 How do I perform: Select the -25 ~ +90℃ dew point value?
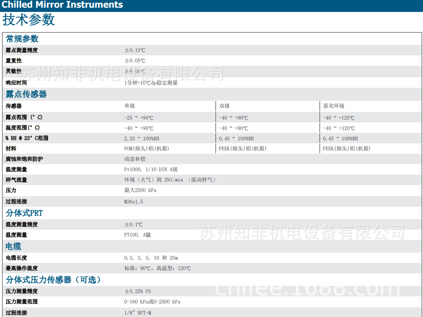tap(139, 118)
